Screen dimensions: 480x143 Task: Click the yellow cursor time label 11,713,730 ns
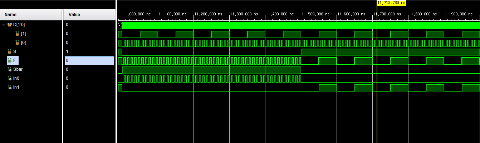click(x=391, y=3)
